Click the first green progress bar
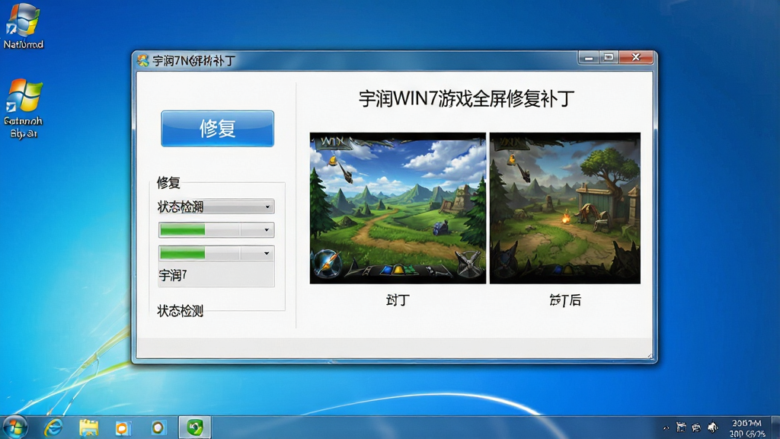This screenshot has height=439, width=780. (x=182, y=230)
